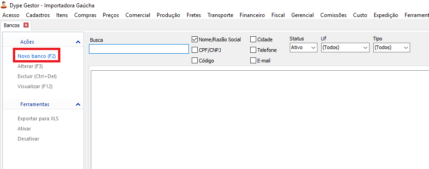Open the Transporte menu

pyautogui.click(x=220, y=15)
